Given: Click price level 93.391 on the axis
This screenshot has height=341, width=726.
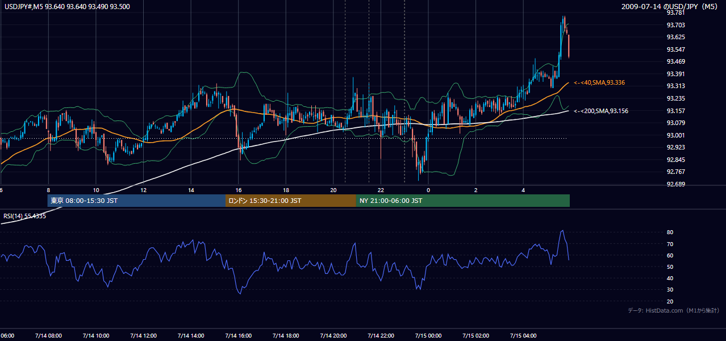Looking at the screenshot, I should [x=675, y=74].
